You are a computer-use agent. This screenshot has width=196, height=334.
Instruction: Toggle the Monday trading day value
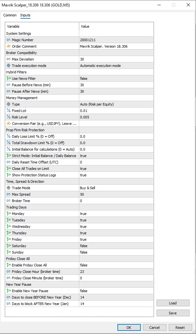[x=116, y=214]
